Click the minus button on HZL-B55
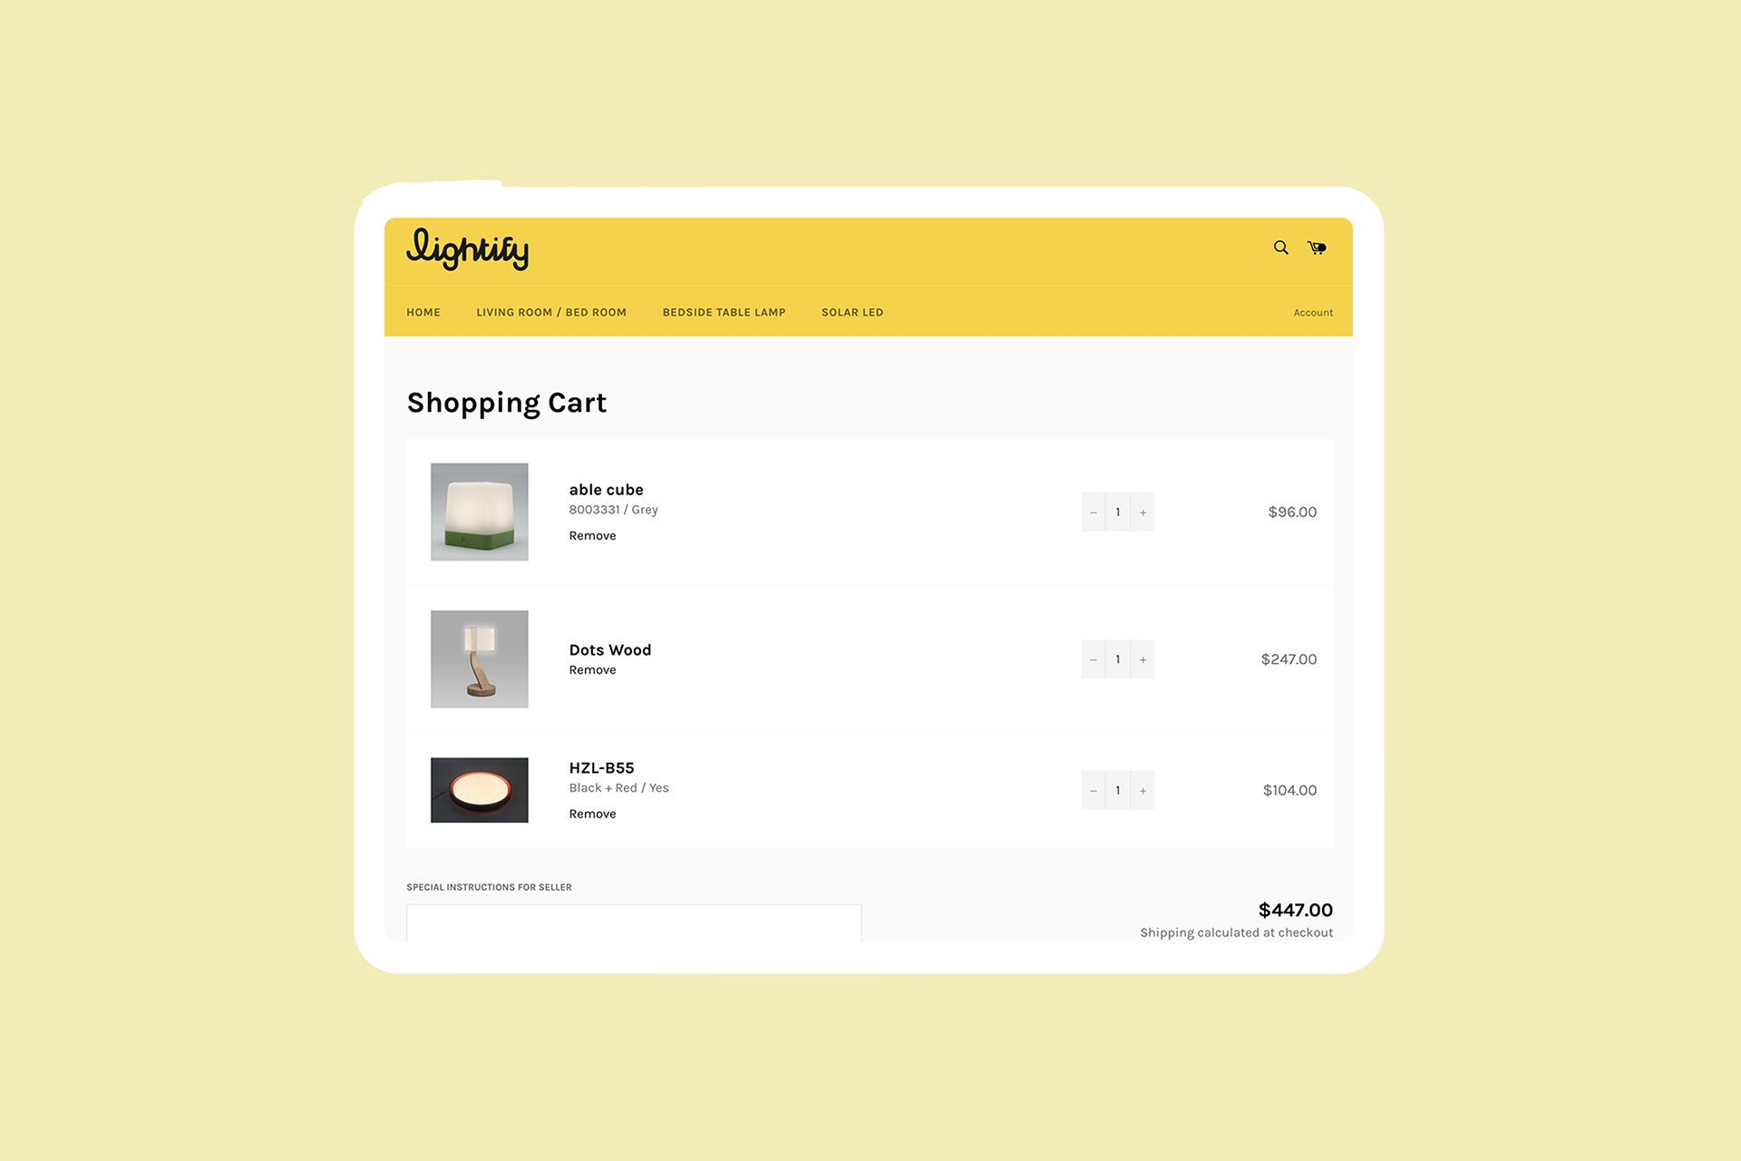The image size is (1741, 1161). coord(1094,790)
